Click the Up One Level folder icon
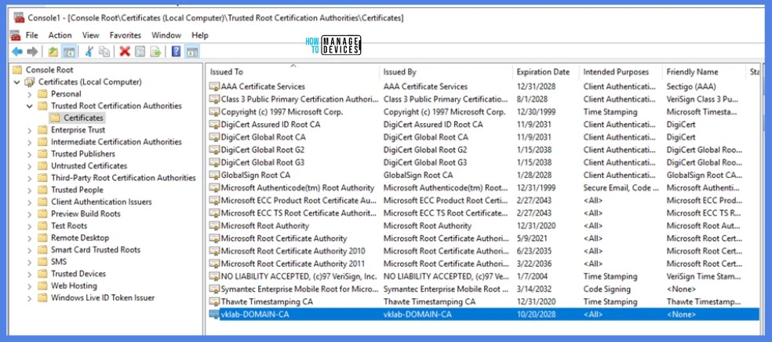 click(x=53, y=51)
